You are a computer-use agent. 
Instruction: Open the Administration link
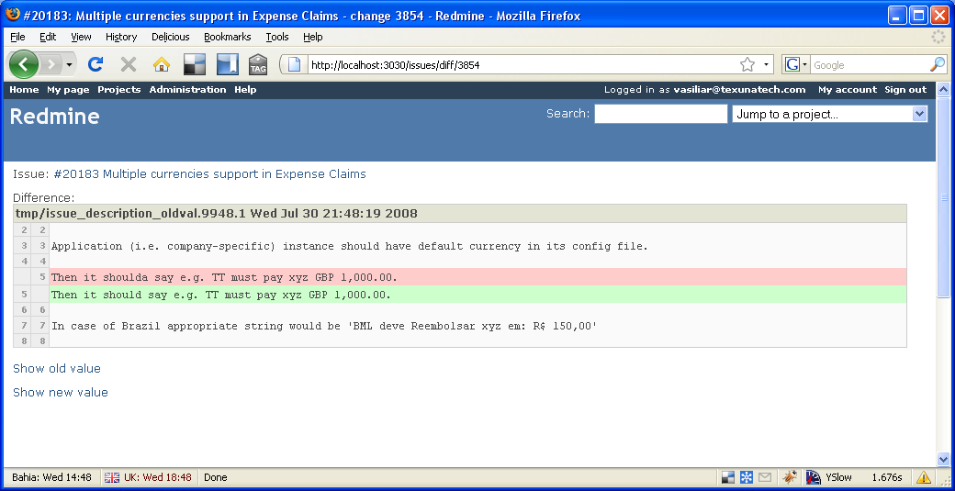click(x=187, y=89)
